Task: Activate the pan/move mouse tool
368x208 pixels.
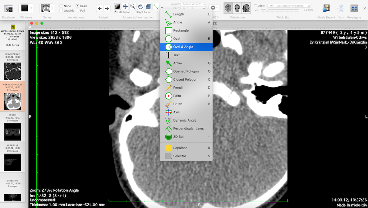Action: click(125, 6)
